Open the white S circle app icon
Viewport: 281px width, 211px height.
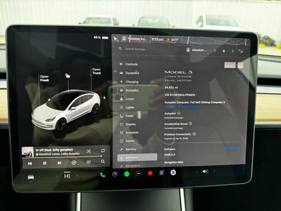(173, 172)
